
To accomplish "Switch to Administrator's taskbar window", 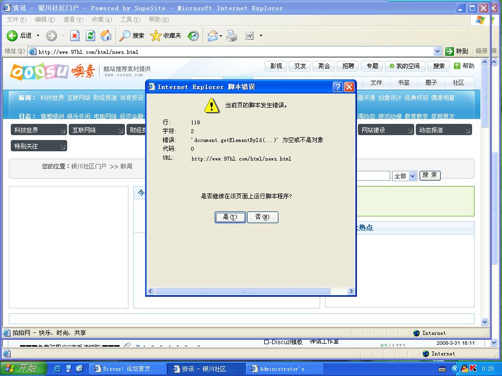I will (284, 369).
